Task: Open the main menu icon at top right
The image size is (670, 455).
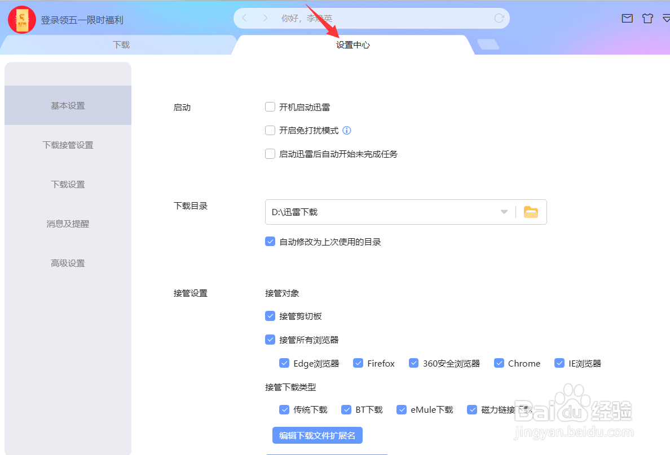Action: [x=666, y=19]
